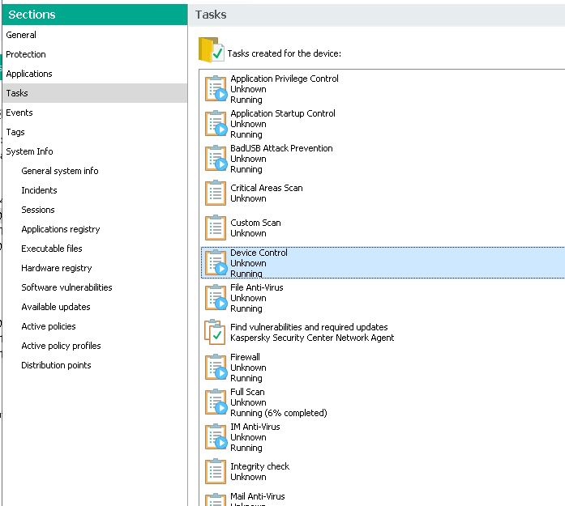Image resolution: width=565 pixels, height=506 pixels.
Task: Click the Full Scan task icon
Action: pyautogui.click(x=216, y=402)
